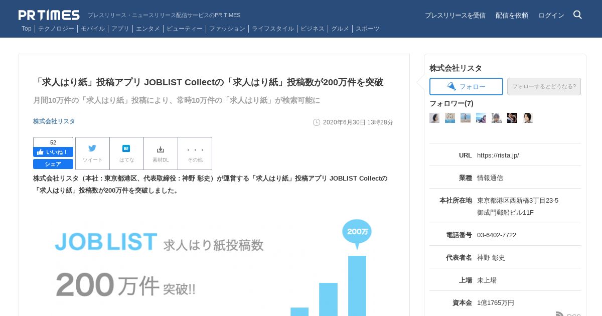Click the PR TIMES logo

pos(49,15)
